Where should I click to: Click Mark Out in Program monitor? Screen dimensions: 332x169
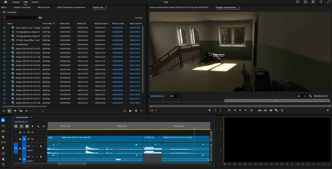(x=220, y=110)
